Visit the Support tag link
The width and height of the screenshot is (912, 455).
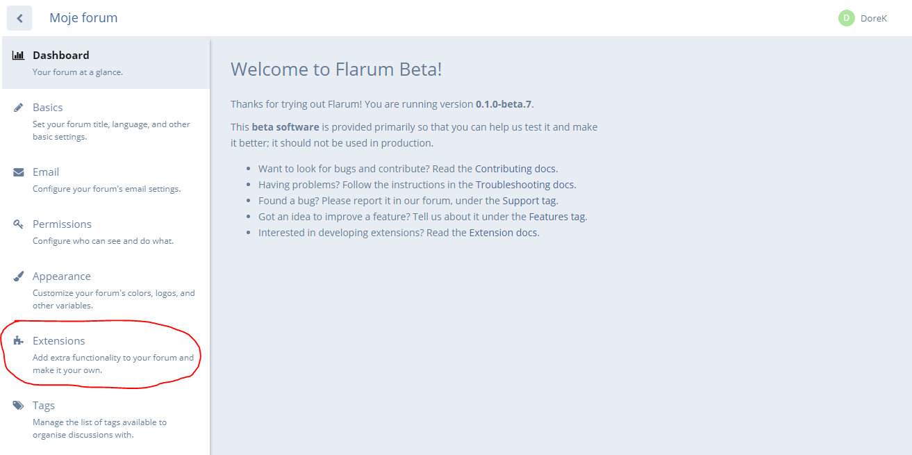pyautogui.click(x=529, y=201)
